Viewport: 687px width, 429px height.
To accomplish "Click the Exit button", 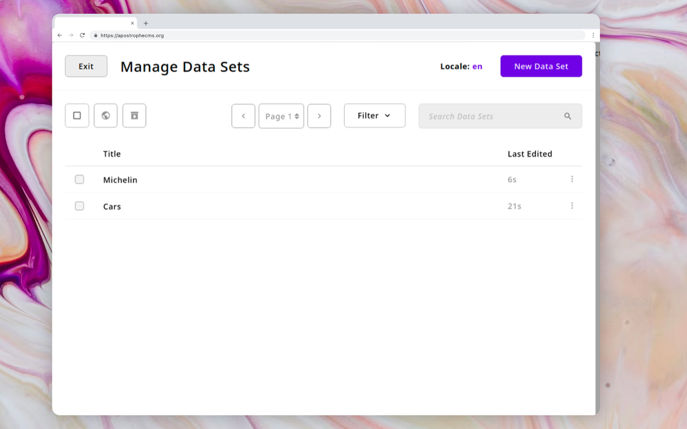I will click(86, 66).
